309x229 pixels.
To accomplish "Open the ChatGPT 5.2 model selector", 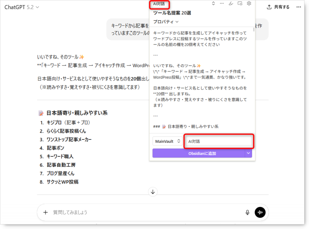I will tap(22, 7).
